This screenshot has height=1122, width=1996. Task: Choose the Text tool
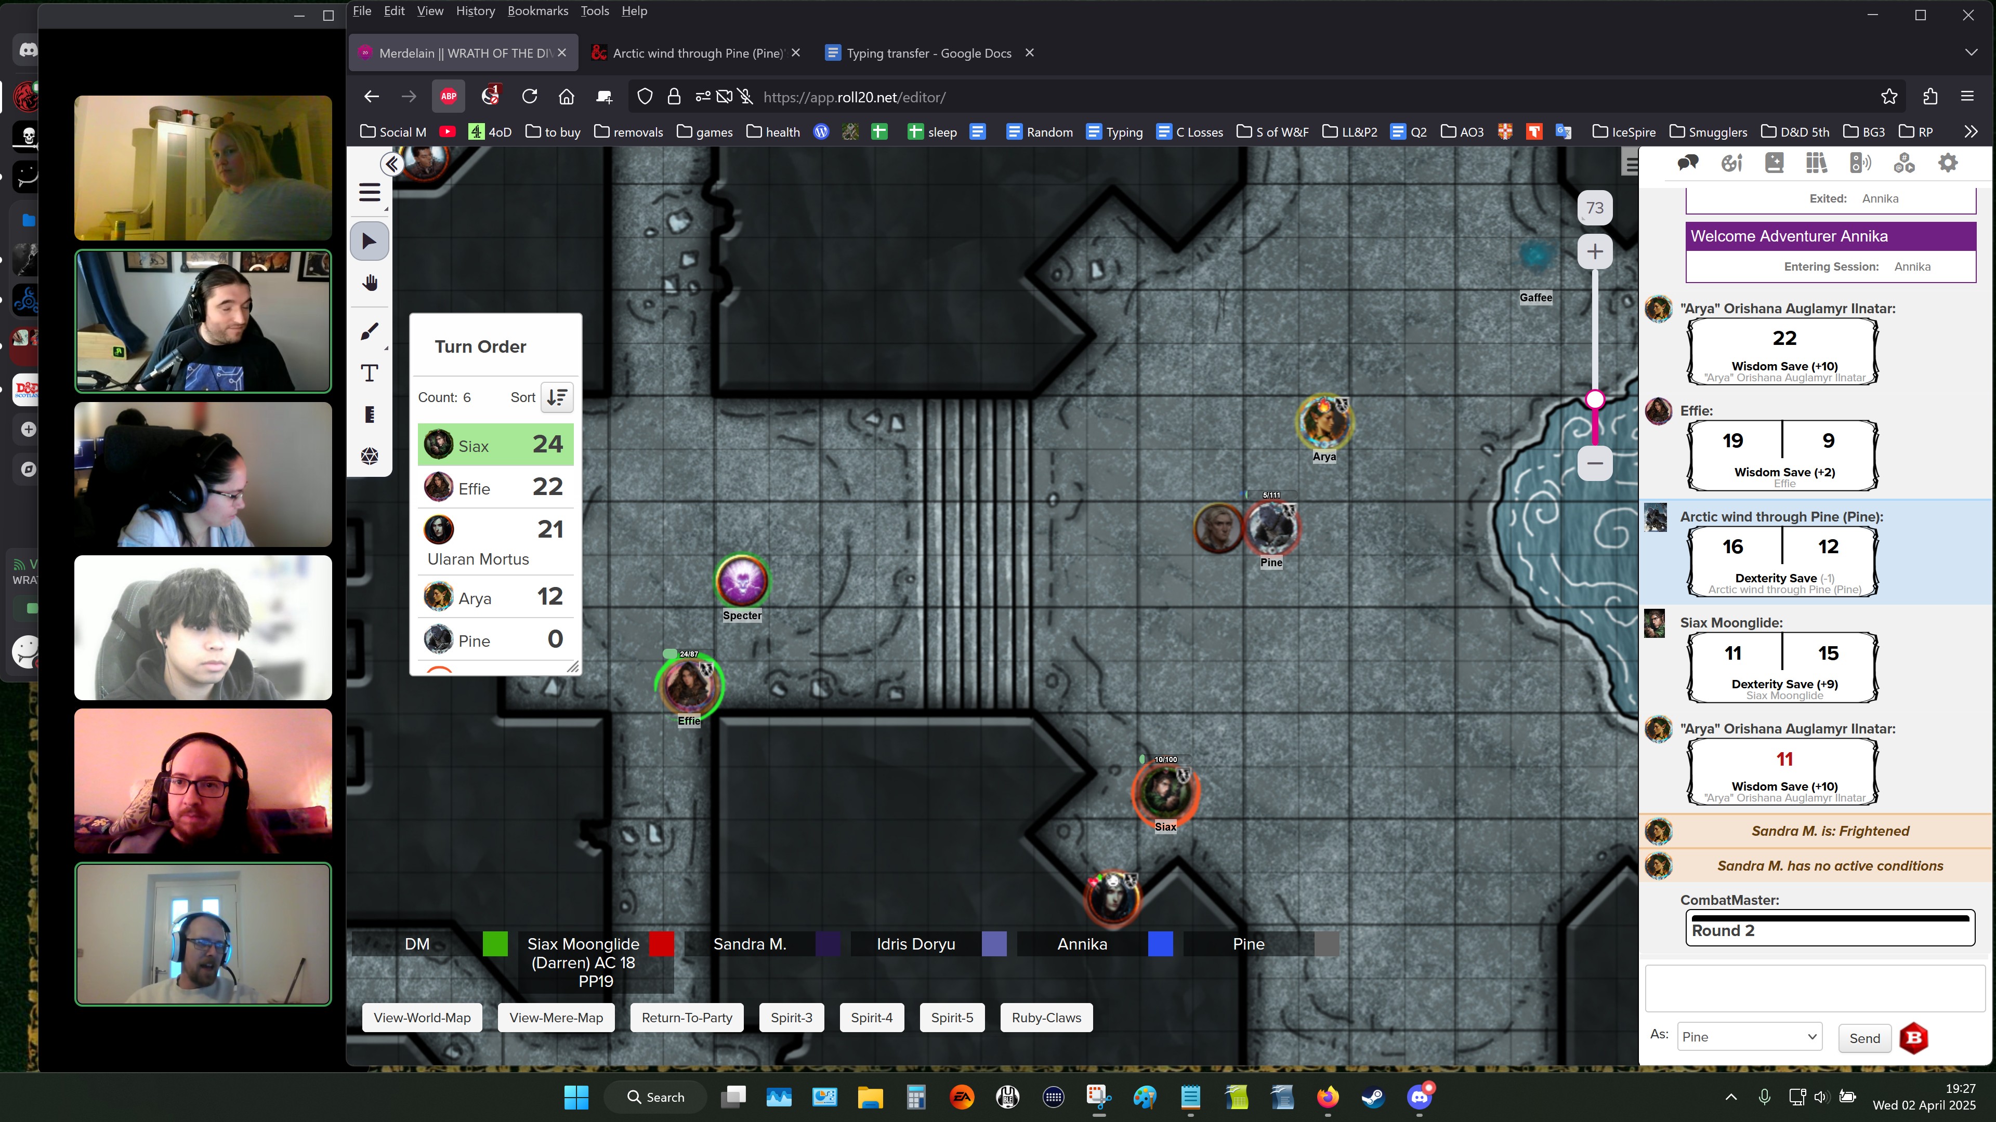click(x=370, y=373)
